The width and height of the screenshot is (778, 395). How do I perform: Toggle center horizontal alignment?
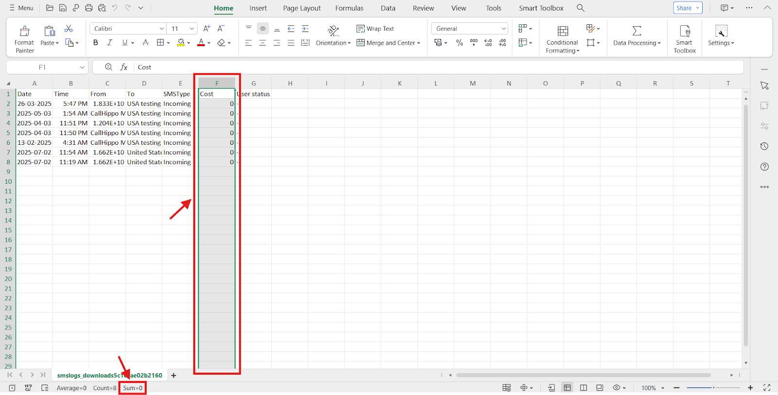(263, 43)
